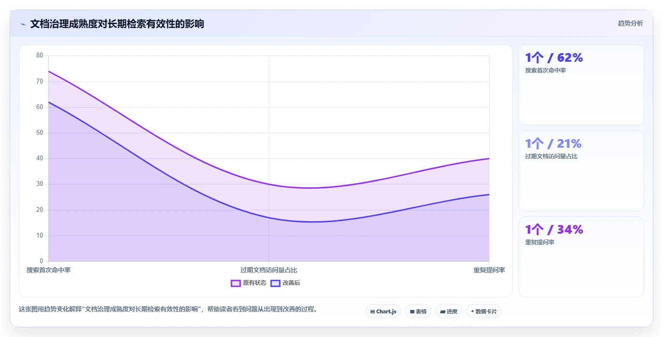Screen dimensions: 663x337
Task: Click the chart description sentence below the chart
Action: [x=168, y=309]
